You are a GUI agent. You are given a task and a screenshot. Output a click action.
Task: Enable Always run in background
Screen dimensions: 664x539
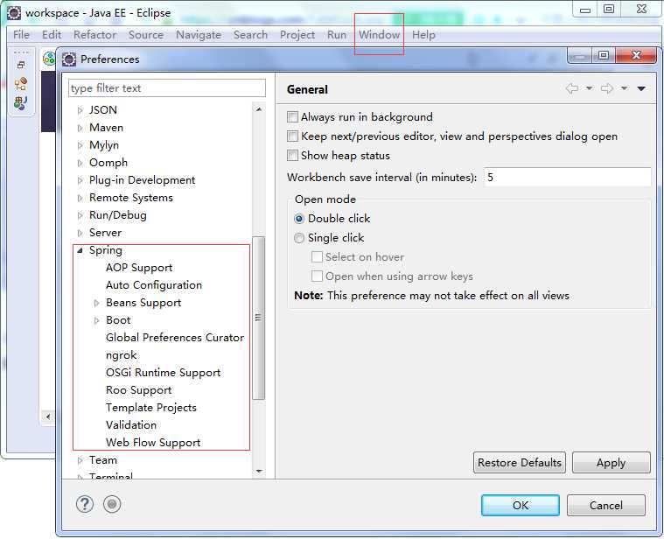[292, 117]
